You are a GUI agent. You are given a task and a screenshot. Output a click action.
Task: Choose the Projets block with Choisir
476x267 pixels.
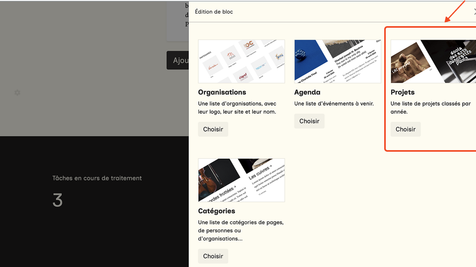405,129
